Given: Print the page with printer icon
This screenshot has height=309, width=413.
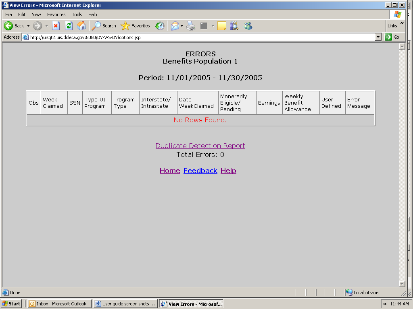Looking at the screenshot, I should click(191, 26).
